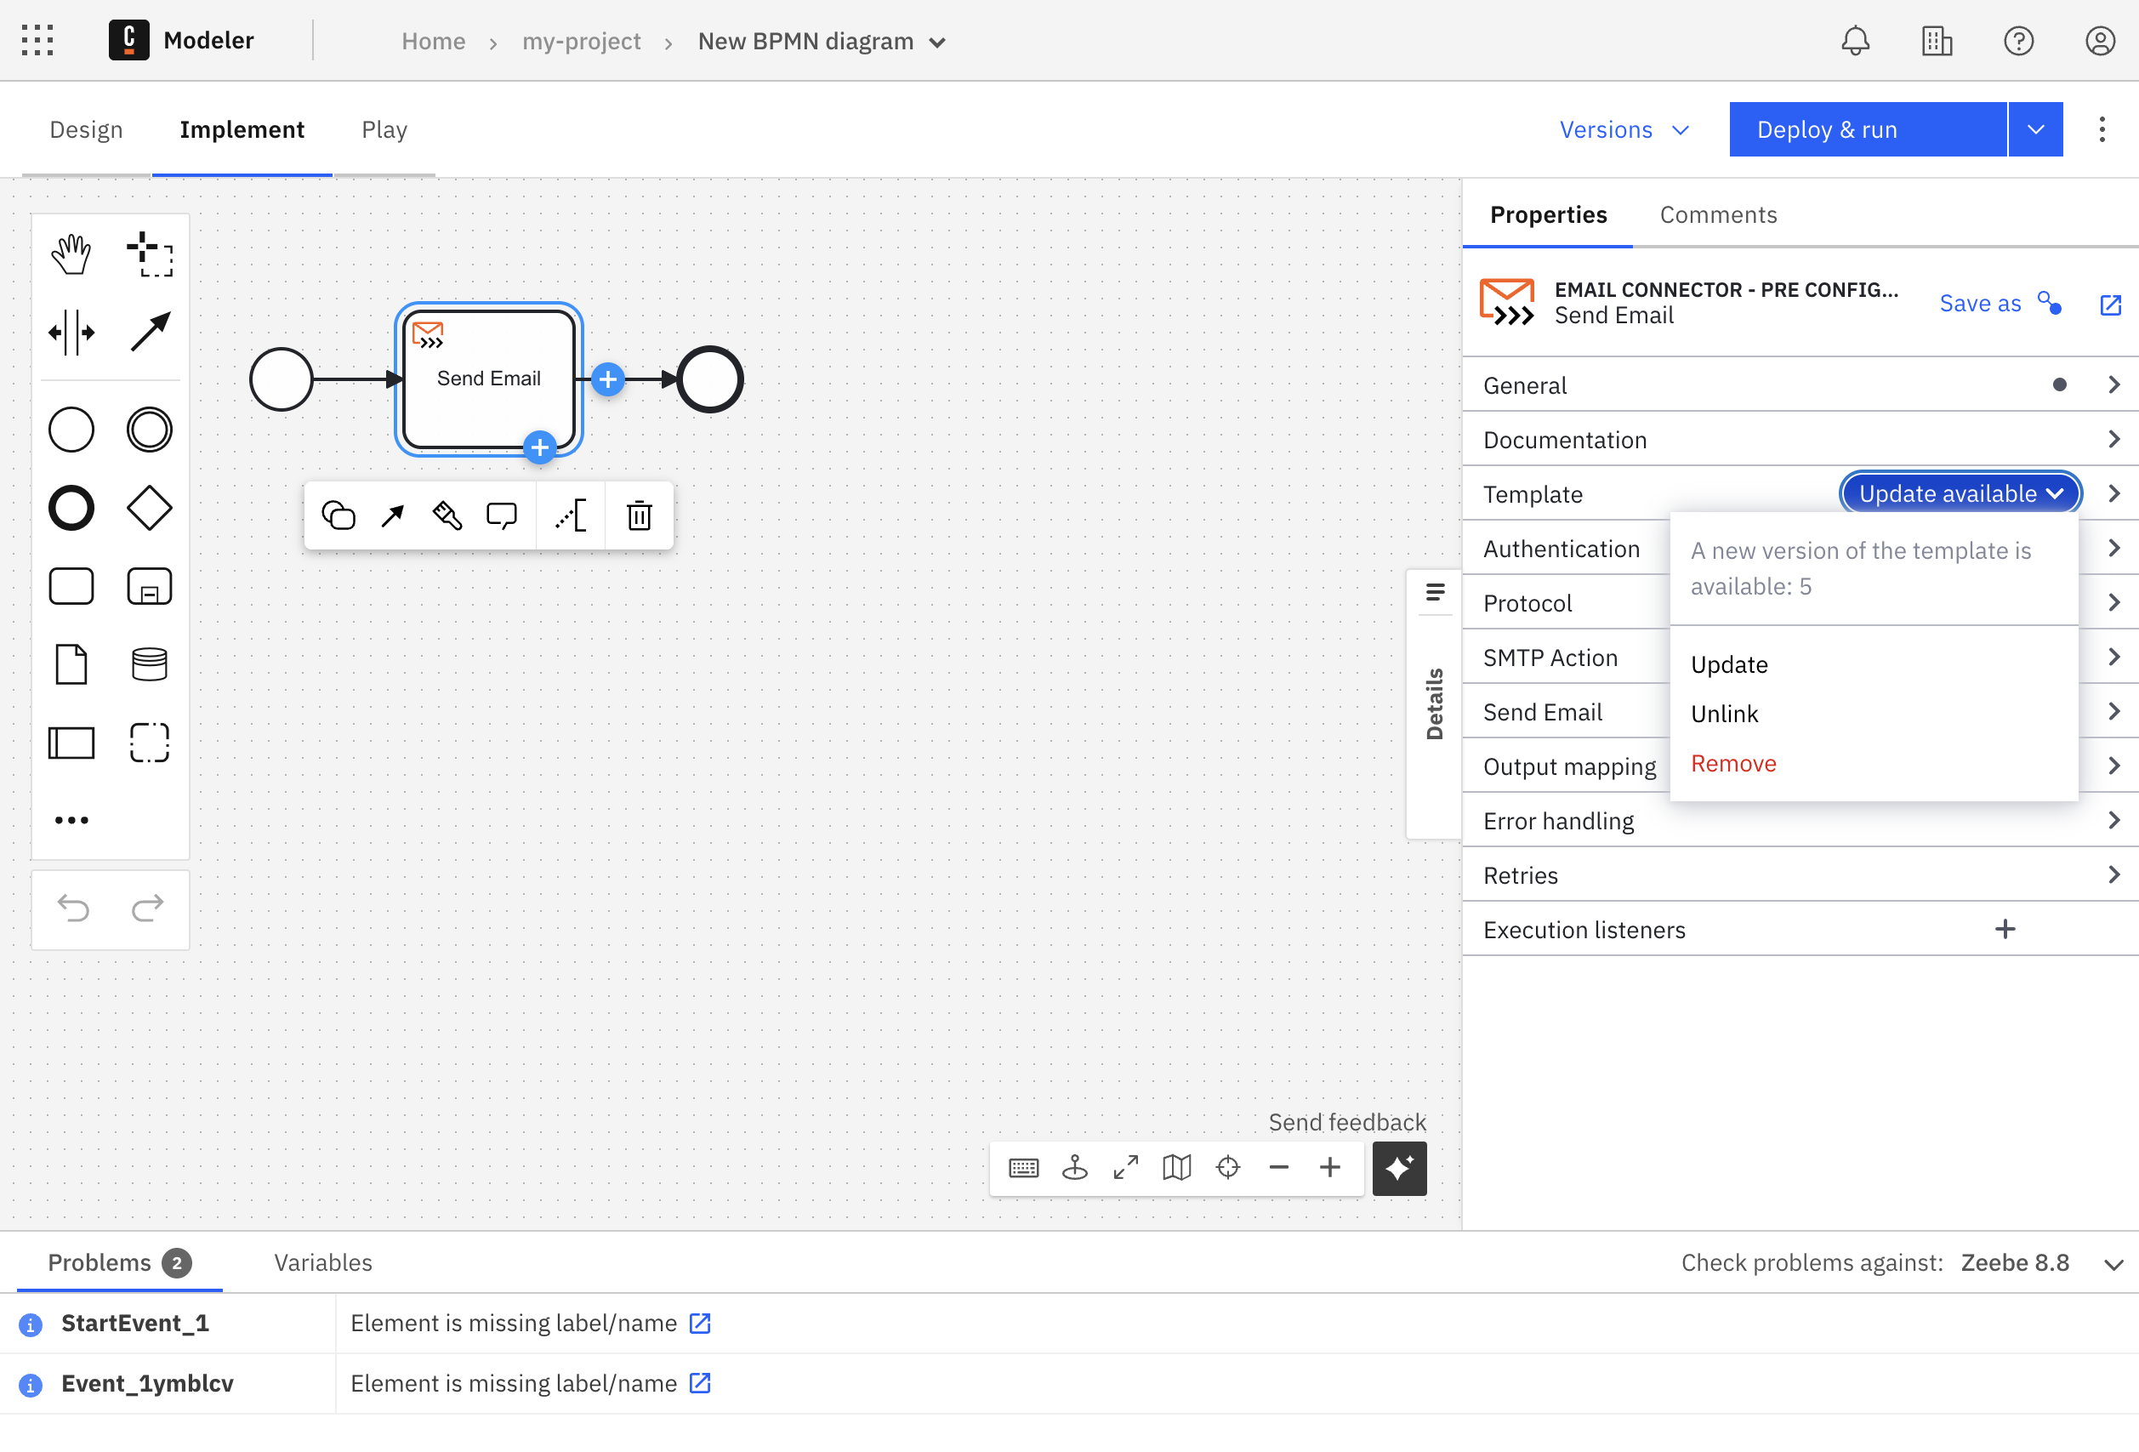This screenshot has height=1452, width=2139.
Task: Create a data object reference
Action: pos(71,665)
